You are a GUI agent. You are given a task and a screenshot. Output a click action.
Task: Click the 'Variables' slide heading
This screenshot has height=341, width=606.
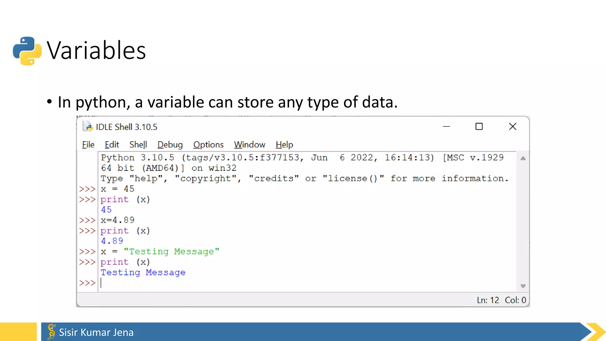pos(96,50)
